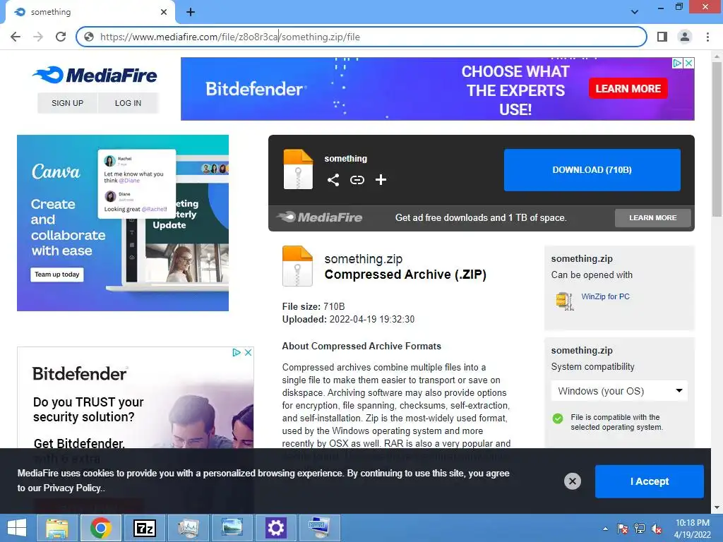Open File Explorer from the taskbar

[56, 528]
